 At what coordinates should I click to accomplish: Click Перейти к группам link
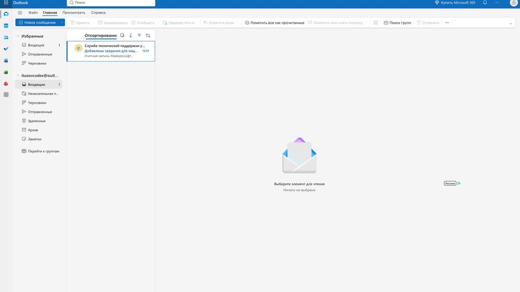41,151
